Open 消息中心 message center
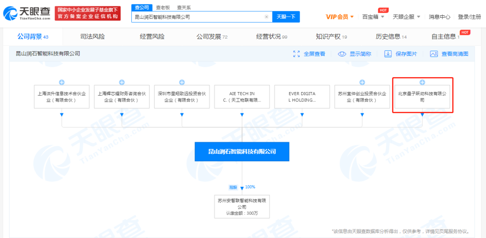 440,17
